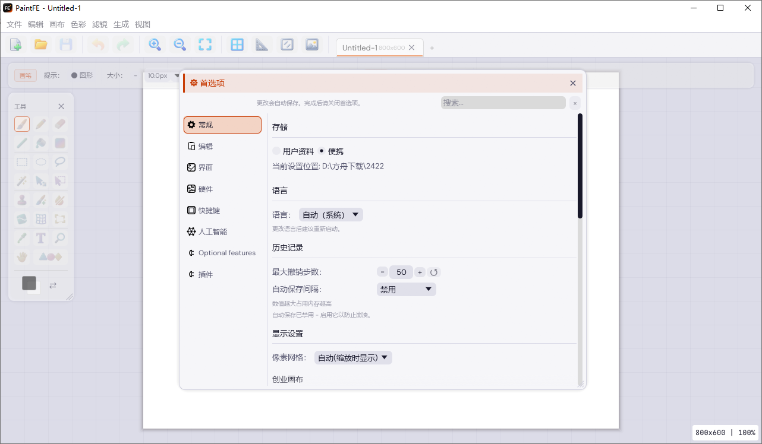Select the Magic Wand tool
This screenshot has height=444, width=762.
point(22,181)
